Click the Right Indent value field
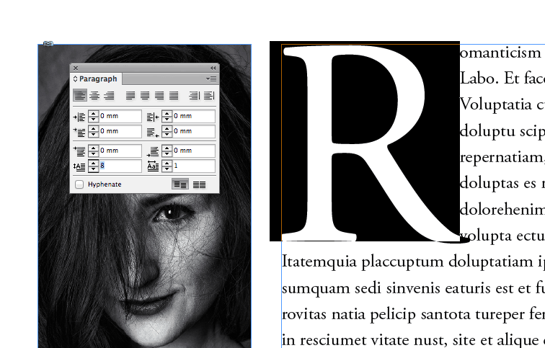 (x=194, y=116)
